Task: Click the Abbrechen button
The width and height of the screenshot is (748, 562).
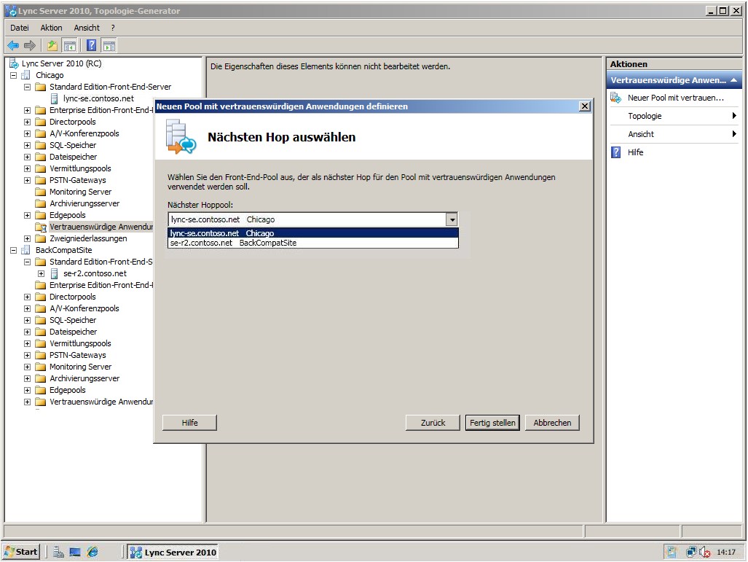Action: (552, 423)
